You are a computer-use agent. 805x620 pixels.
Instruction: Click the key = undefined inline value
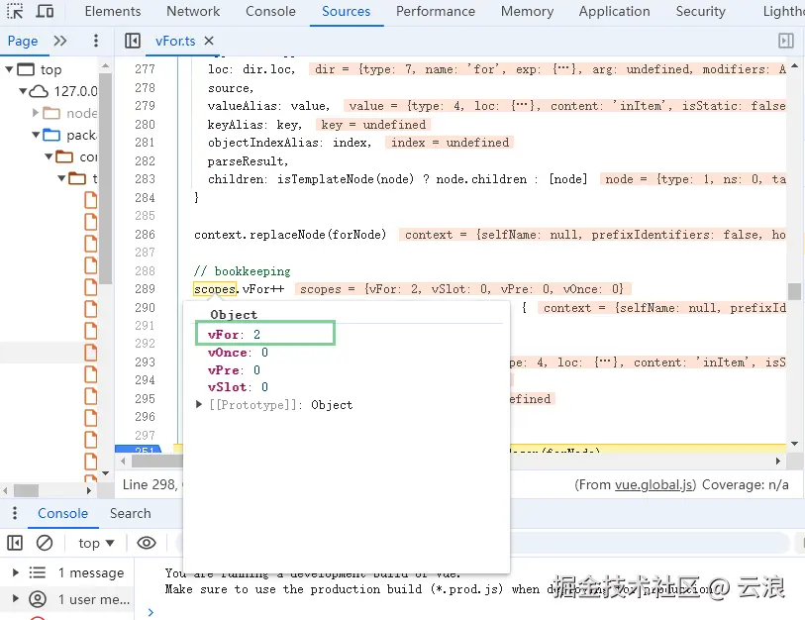[x=373, y=125]
